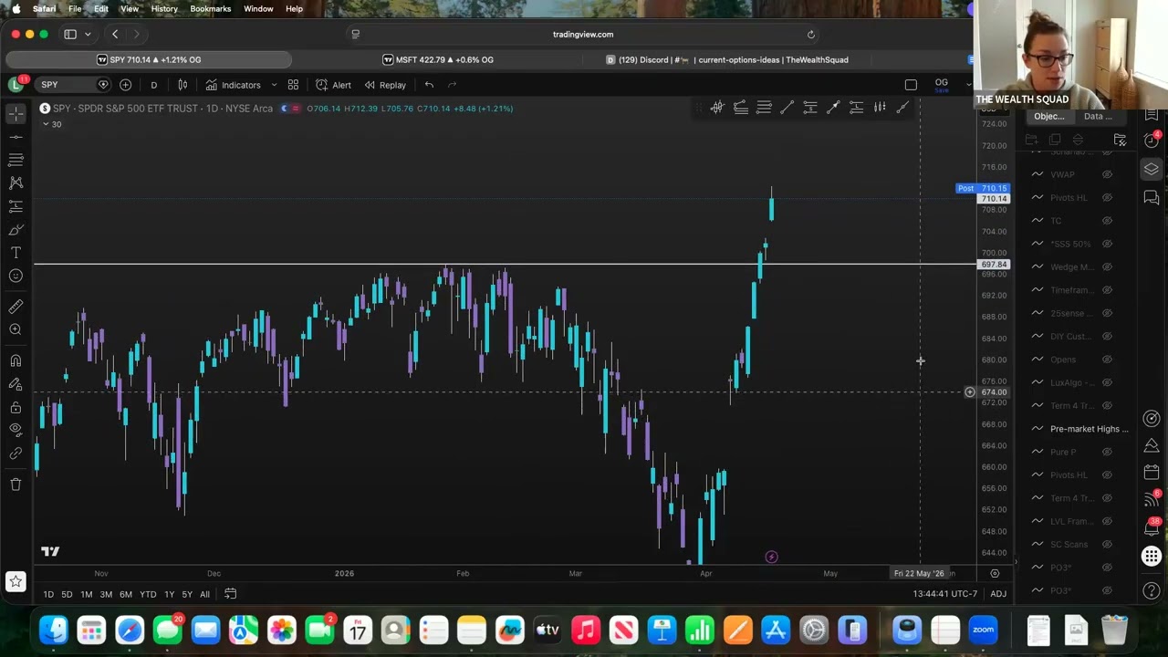Set chart range to 1D
The width and height of the screenshot is (1168, 657).
[x=48, y=595]
